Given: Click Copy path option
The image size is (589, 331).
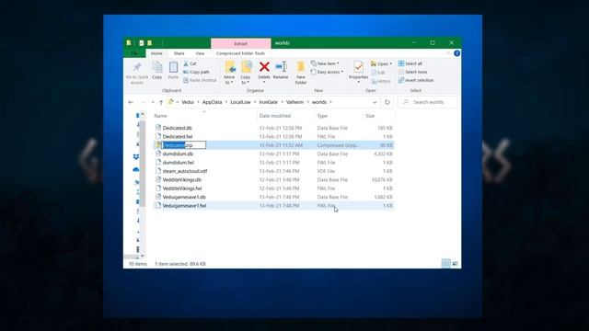Looking at the screenshot, I should tap(196, 72).
